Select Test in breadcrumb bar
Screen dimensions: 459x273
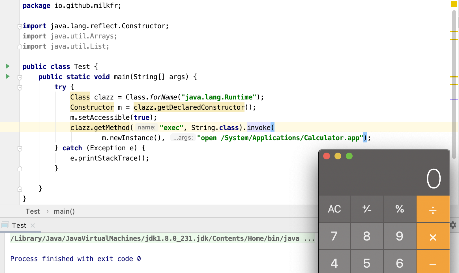(33, 211)
